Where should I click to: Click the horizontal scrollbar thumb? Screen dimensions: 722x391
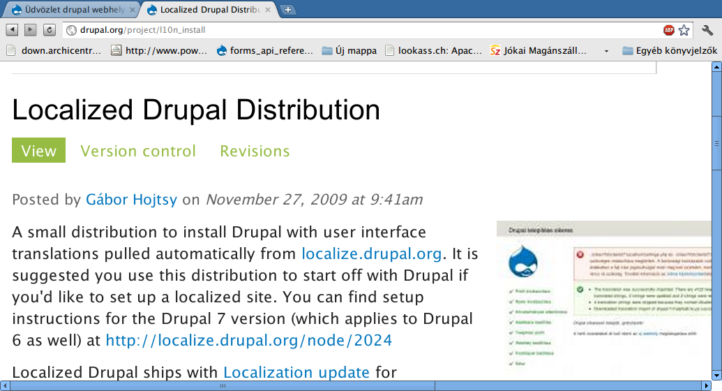pos(223,385)
